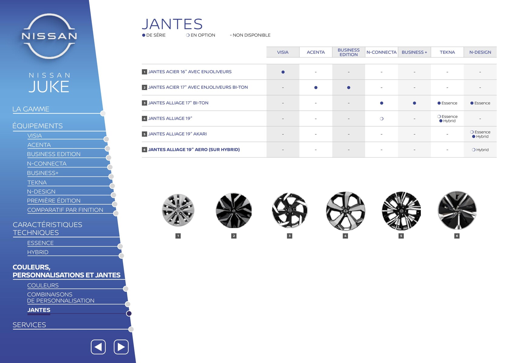
Task: Click the Nissan logo emblem
Action: pos(49,36)
